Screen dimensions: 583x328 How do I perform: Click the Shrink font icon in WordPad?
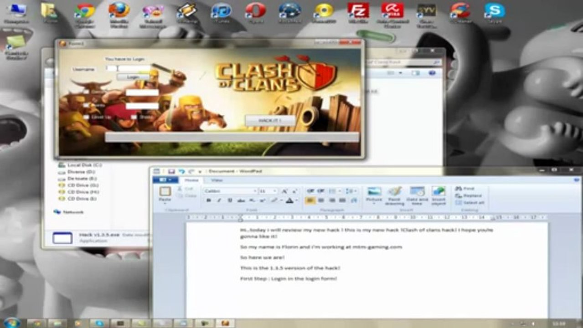click(x=295, y=191)
